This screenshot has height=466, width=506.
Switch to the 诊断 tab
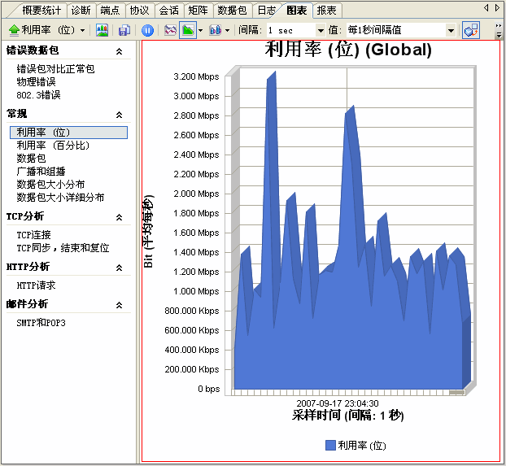tap(81, 11)
